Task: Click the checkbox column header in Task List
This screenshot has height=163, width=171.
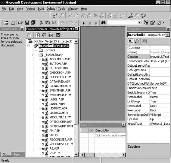Action: 91,130
